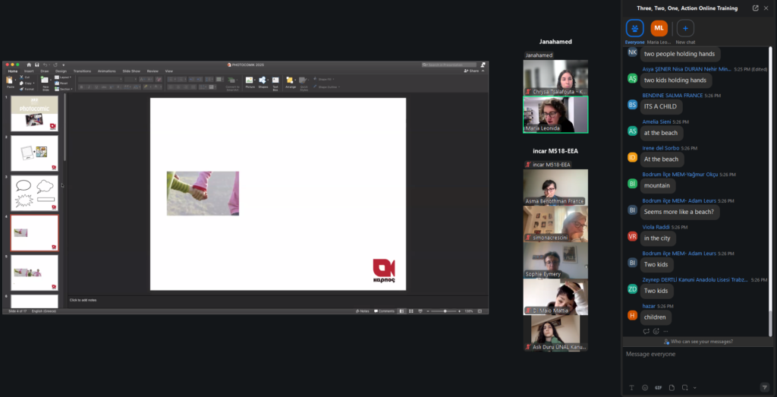Click "Who can see your messages?" link
The width and height of the screenshot is (777, 397).
click(698, 342)
